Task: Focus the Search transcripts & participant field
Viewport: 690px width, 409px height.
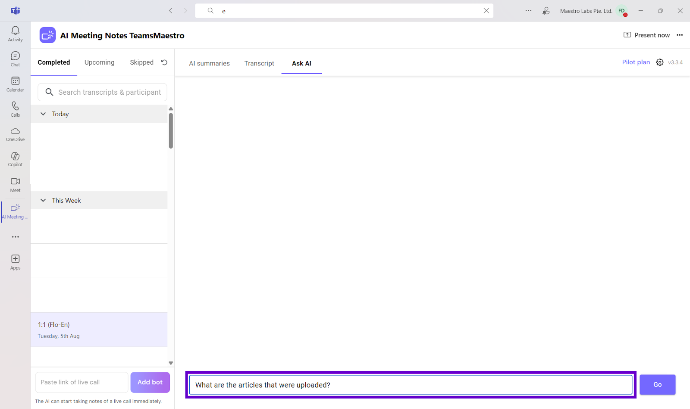Action: tap(102, 92)
